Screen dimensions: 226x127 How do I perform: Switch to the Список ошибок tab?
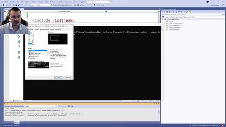click(9, 122)
